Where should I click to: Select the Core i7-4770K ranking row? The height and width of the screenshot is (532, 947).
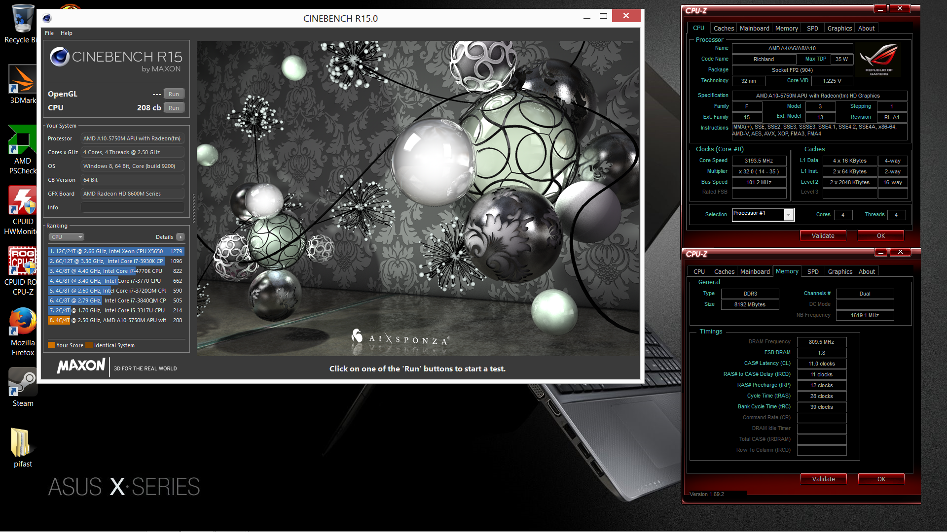pyautogui.click(x=116, y=271)
